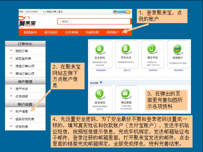Open the 超市返利 nav tab

coord(51,32)
